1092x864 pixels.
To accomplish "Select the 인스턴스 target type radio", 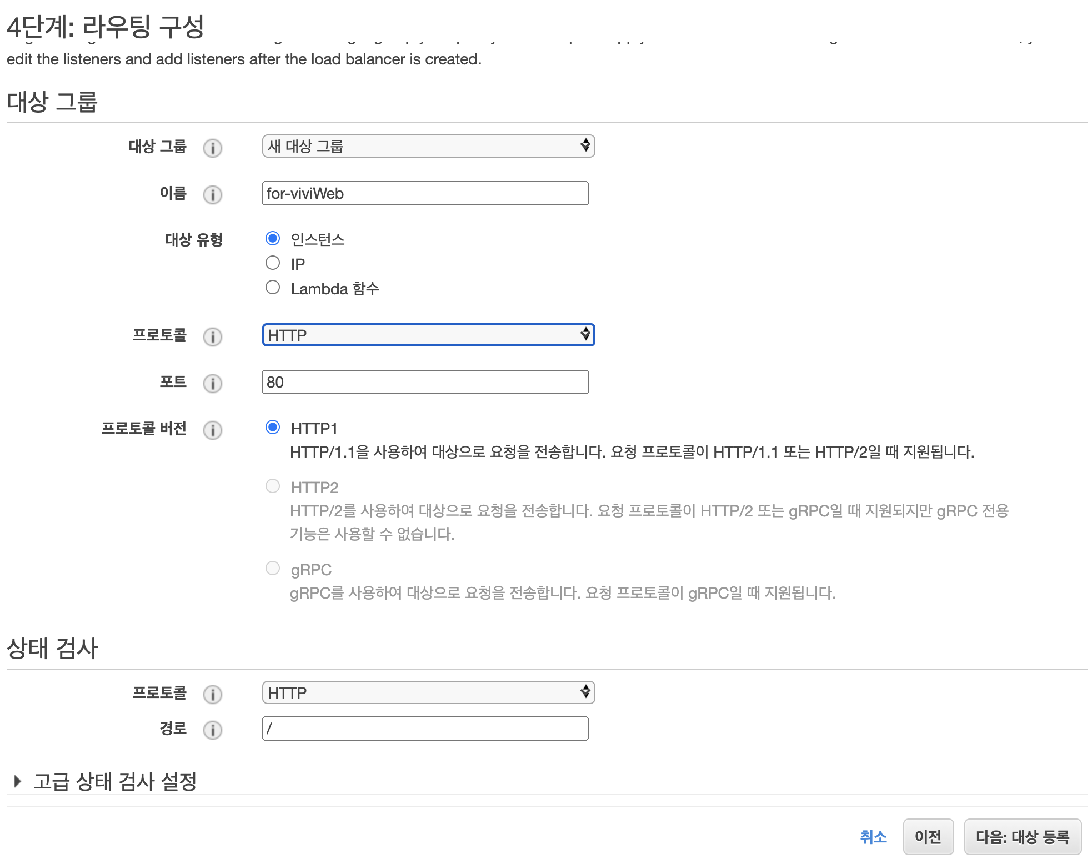I will click(x=272, y=239).
